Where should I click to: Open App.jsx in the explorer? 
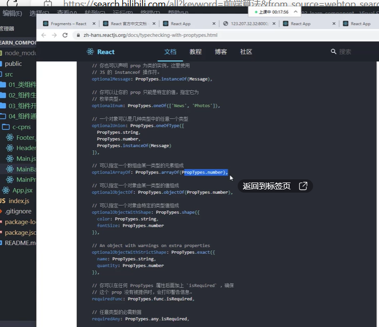pyautogui.click(x=18, y=190)
